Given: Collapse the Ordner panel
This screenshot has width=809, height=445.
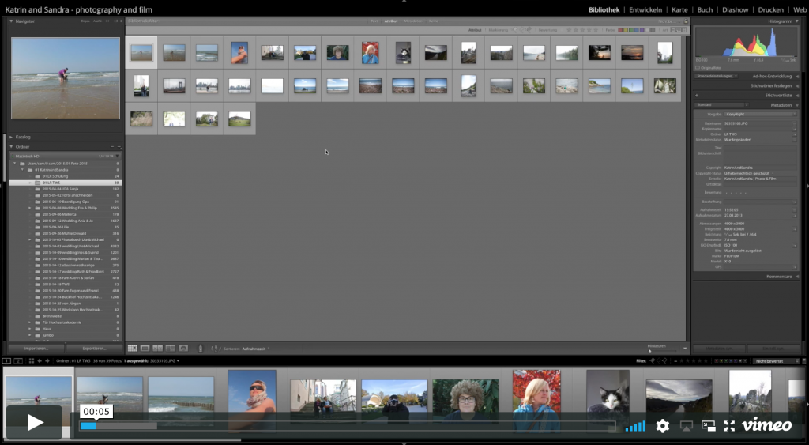Looking at the screenshot, I should 11,146.
